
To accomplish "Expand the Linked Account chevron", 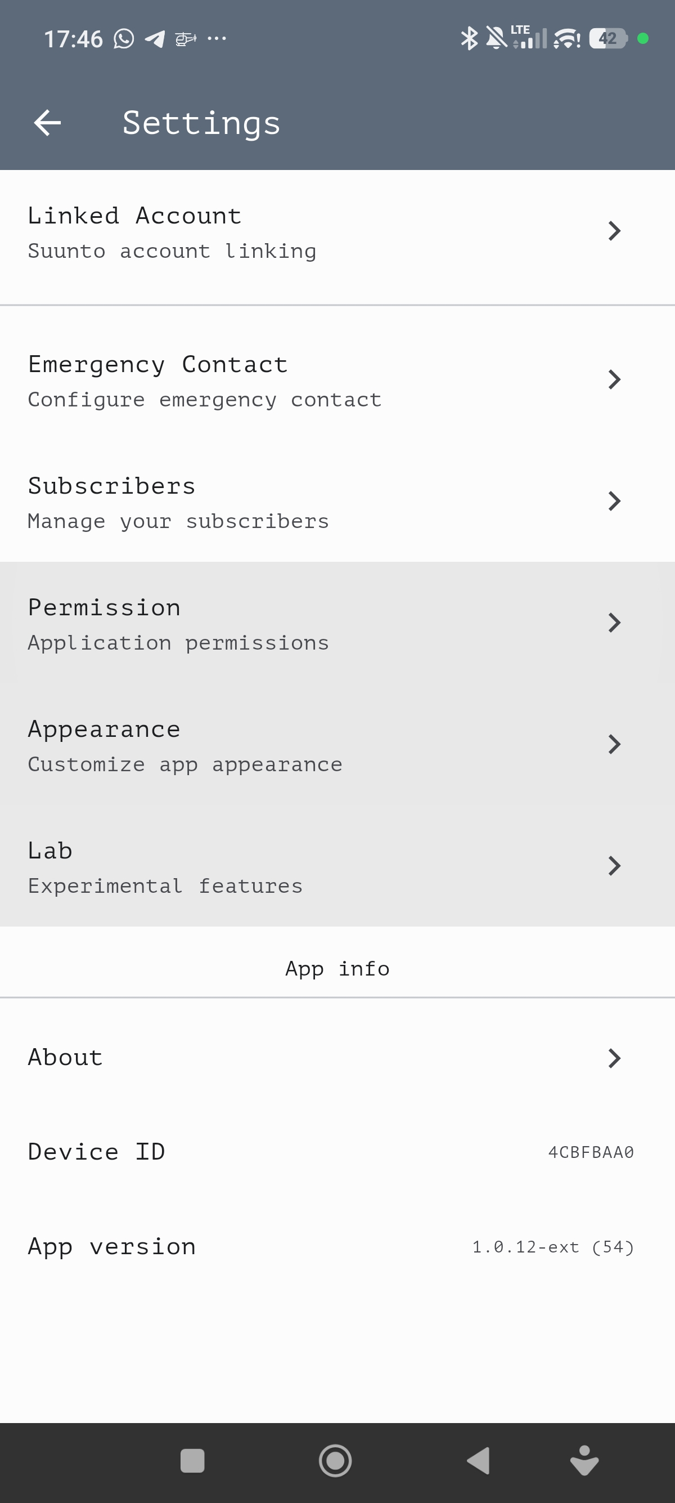I will click(614, 231).
